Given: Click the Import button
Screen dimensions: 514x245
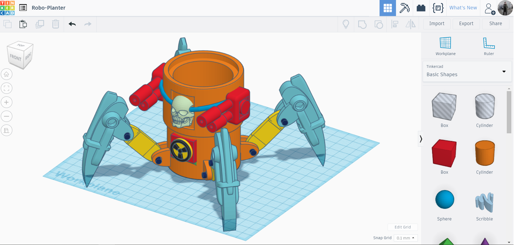Looking at the screenshot, I should 437,24.
